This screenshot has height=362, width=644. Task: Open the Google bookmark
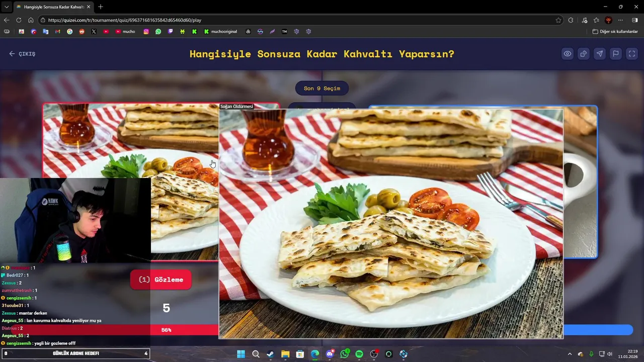(69, 31)
